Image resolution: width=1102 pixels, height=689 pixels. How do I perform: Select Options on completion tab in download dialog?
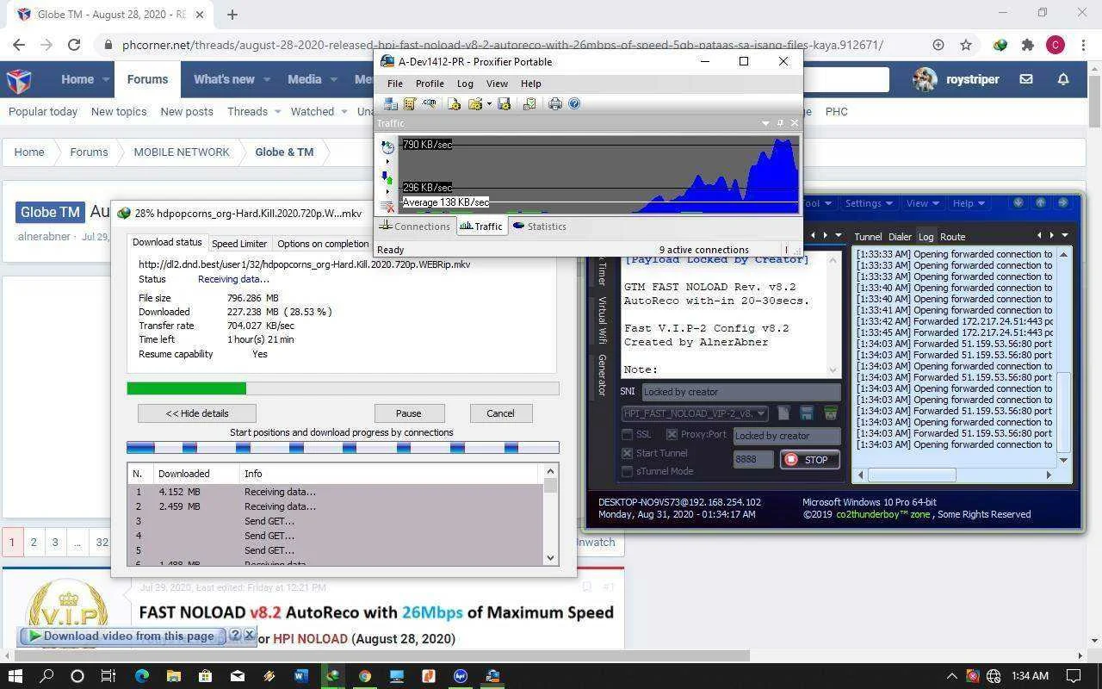(x=323, y=244)
